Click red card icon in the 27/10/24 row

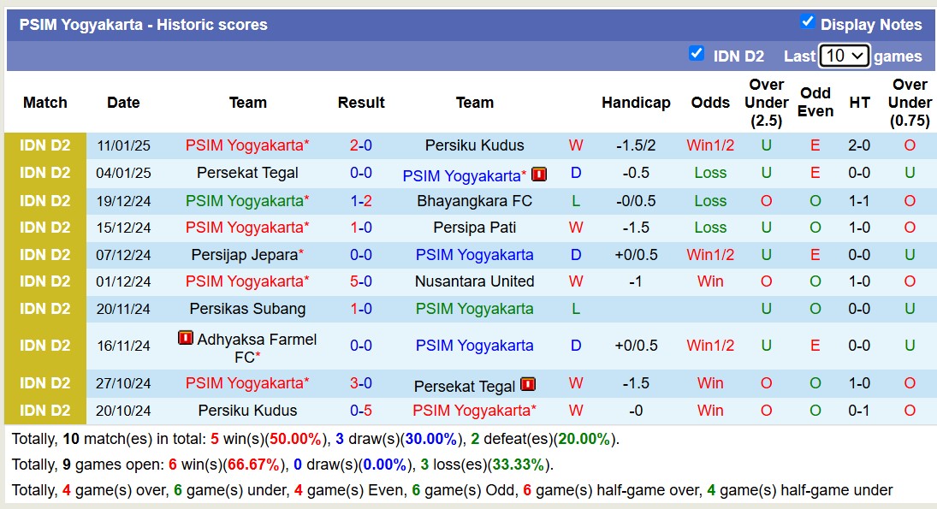pos(528,385)
